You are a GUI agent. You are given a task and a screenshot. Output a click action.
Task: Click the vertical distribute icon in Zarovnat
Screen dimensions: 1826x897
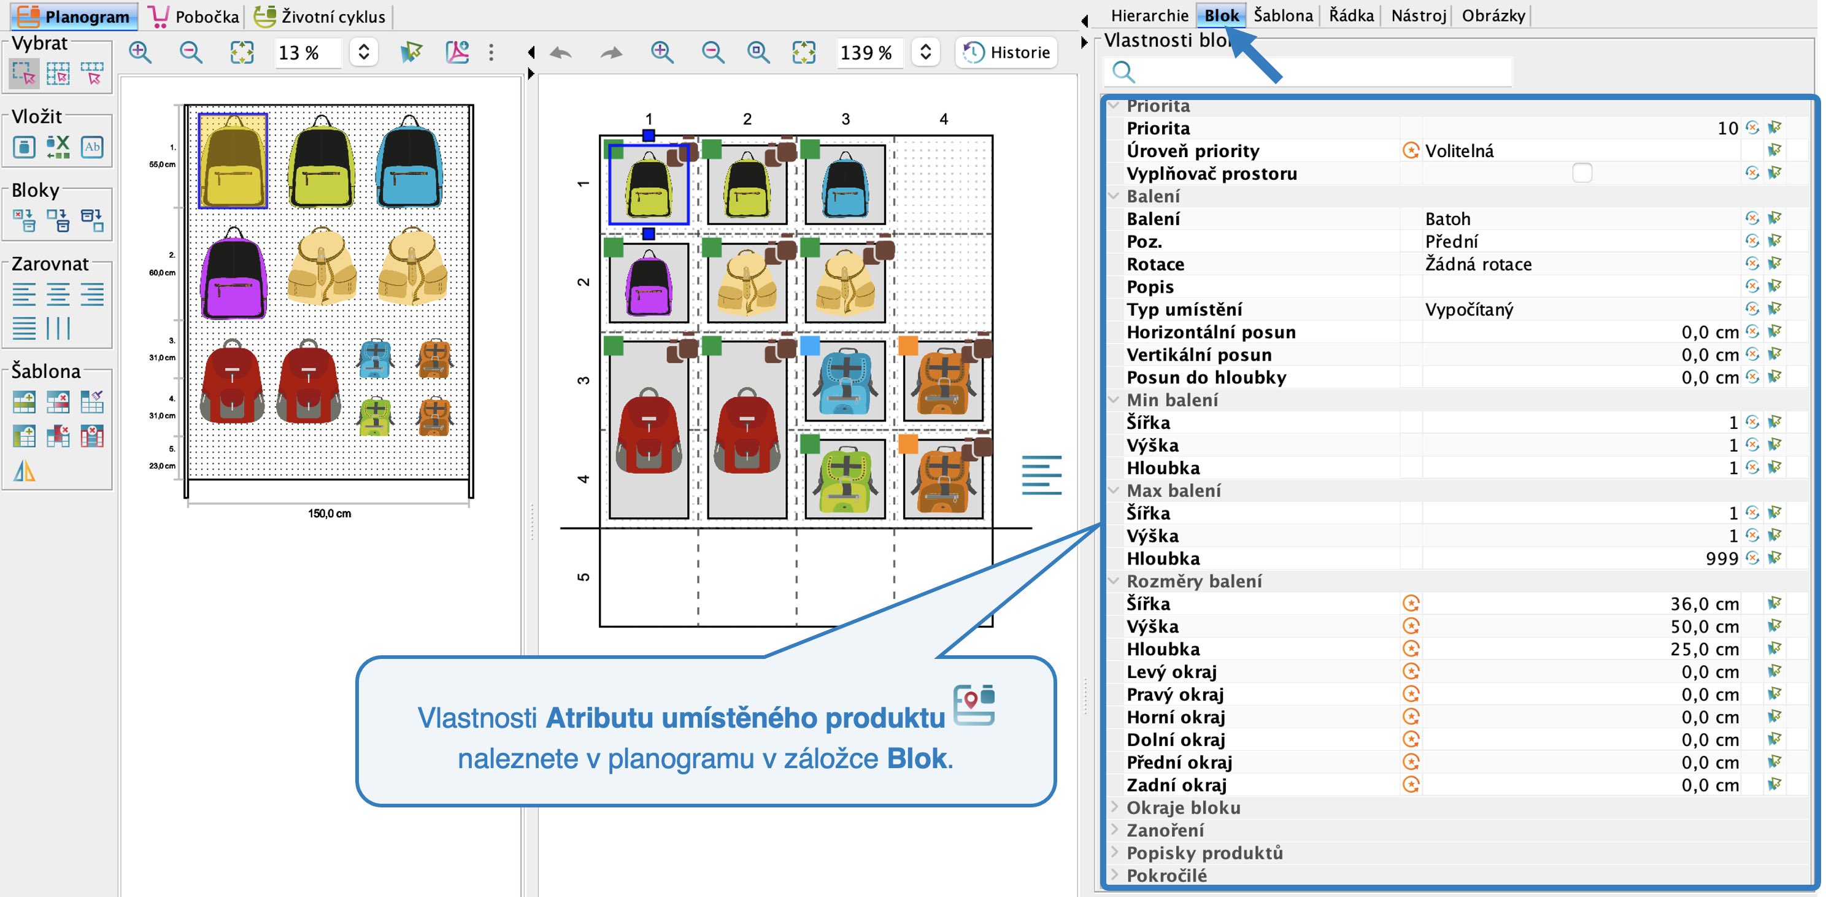pyautogui.click(x=58, y=328)
